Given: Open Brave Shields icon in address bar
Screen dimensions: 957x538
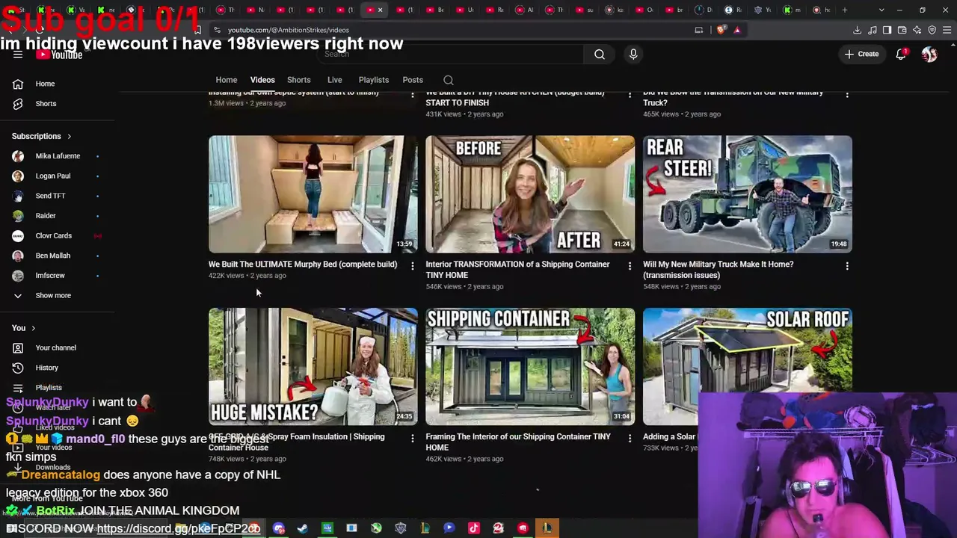Looking at the screenshot, I should (721, 30).
